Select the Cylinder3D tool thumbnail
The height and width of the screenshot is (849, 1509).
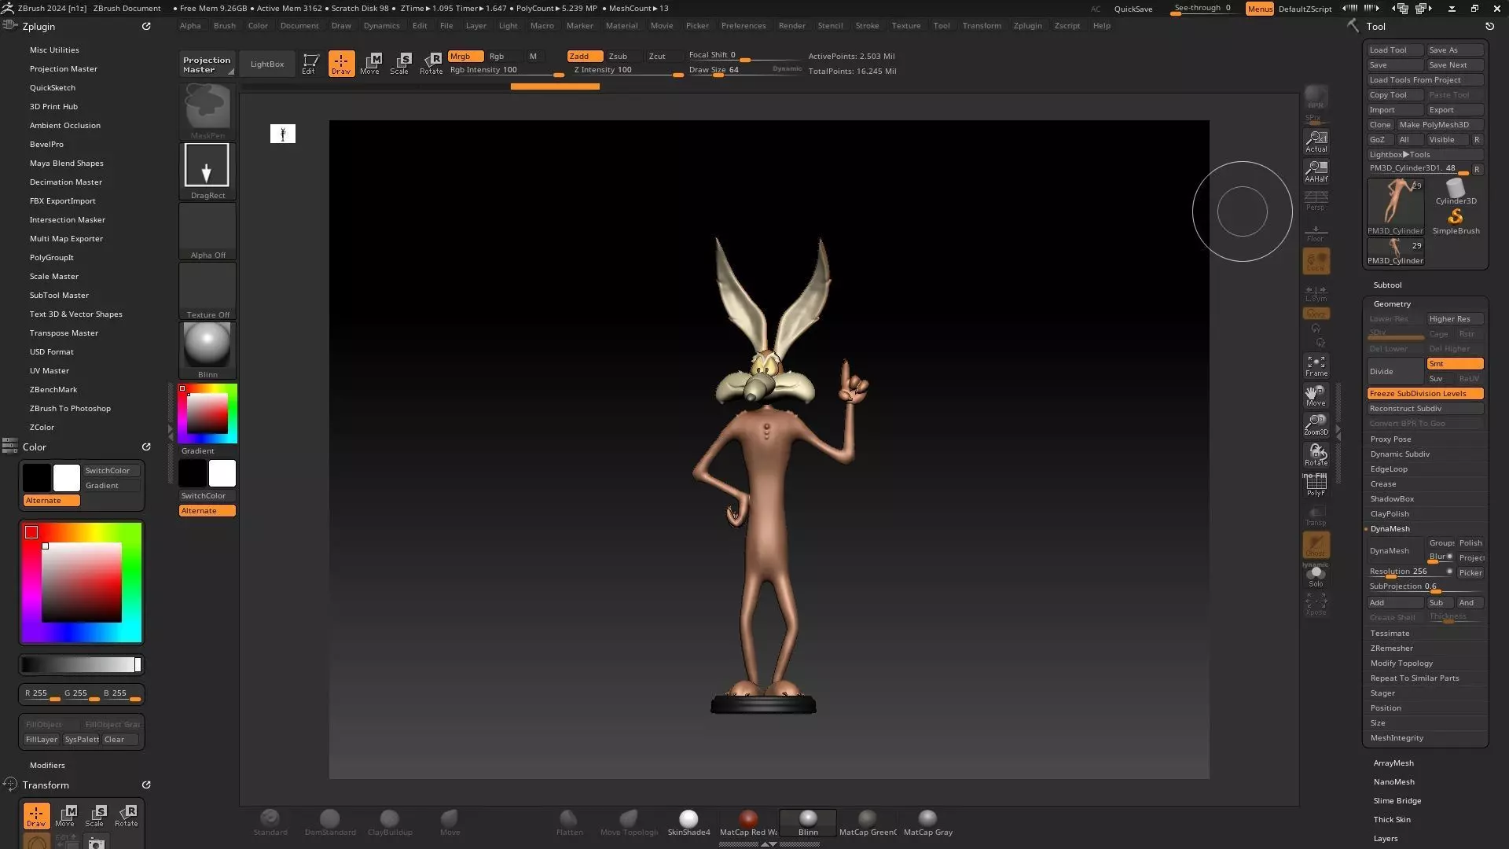pos(1456,191)
